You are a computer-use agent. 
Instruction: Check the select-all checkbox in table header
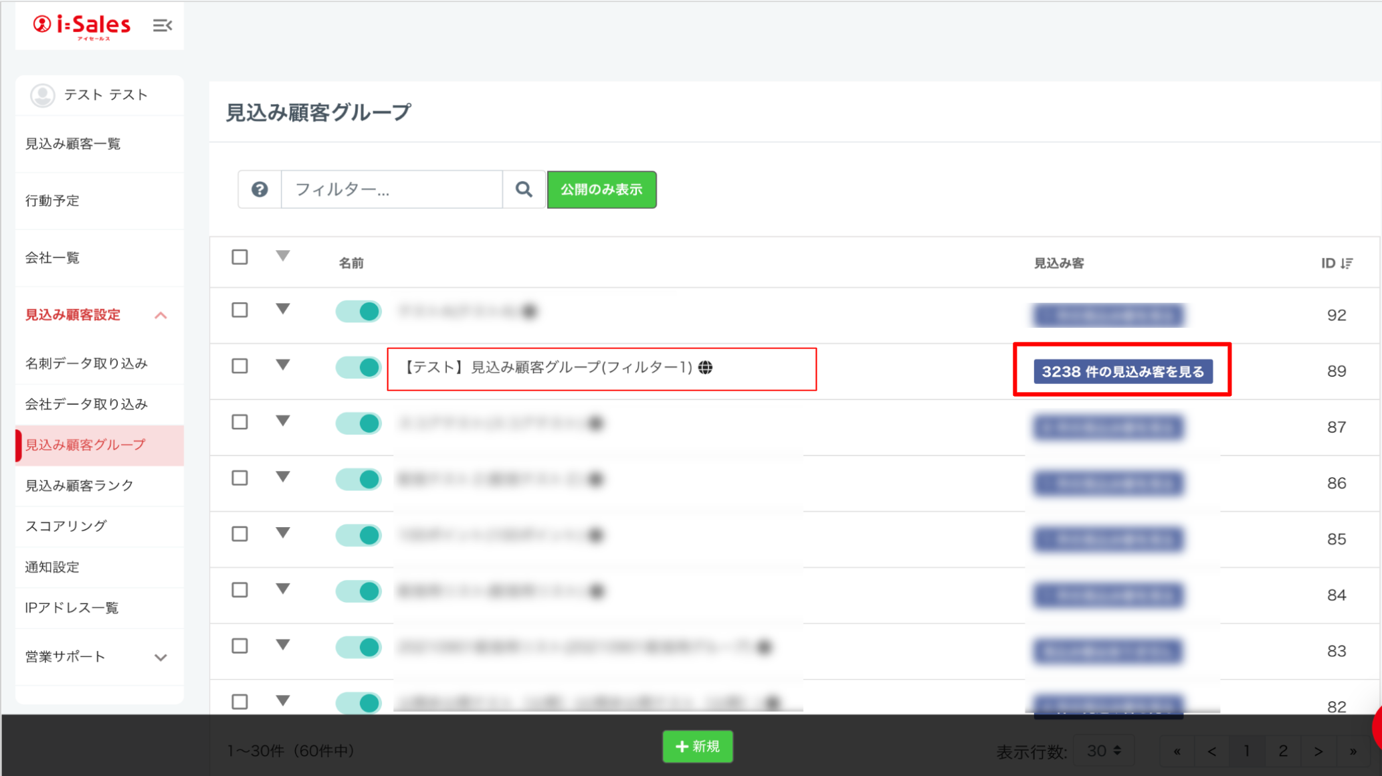pos(239,257)
